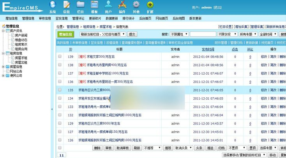Open the 不限属性 search dropdown
Viewport: 286px width, 158px height.
[179, 34]
